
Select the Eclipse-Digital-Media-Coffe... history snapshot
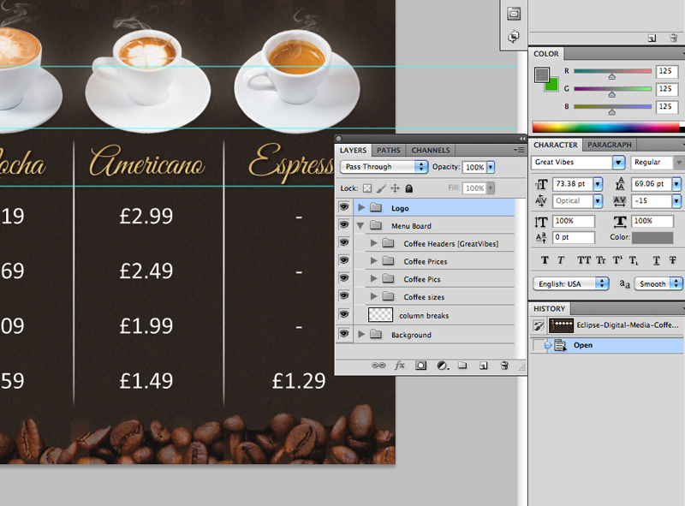607,325
